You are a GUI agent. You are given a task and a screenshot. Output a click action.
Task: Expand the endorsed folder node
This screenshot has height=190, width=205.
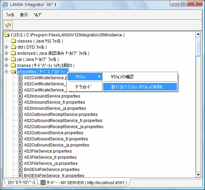[6, 53]
